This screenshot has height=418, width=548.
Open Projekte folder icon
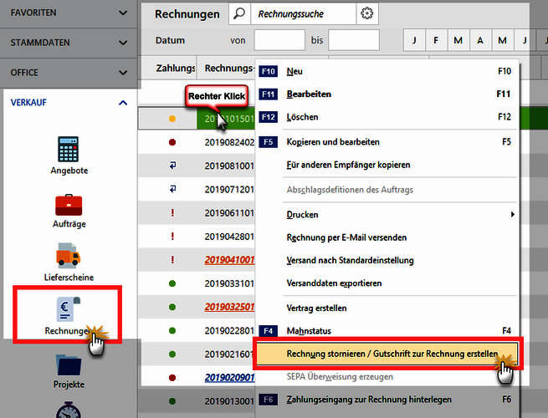tap(69, 365)
